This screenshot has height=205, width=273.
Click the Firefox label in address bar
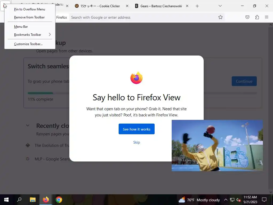coord(62,17)
